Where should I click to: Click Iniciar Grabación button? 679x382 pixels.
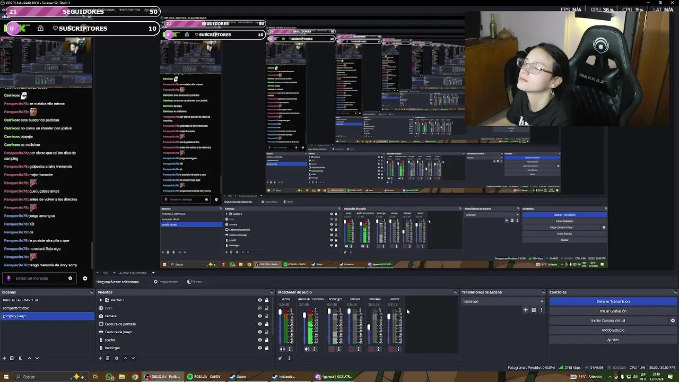point(613,311)
